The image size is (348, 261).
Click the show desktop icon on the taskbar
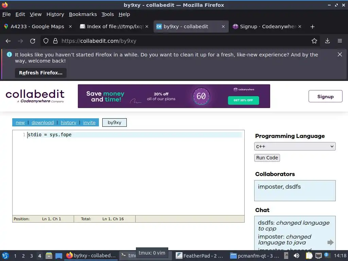coord(59,256)
